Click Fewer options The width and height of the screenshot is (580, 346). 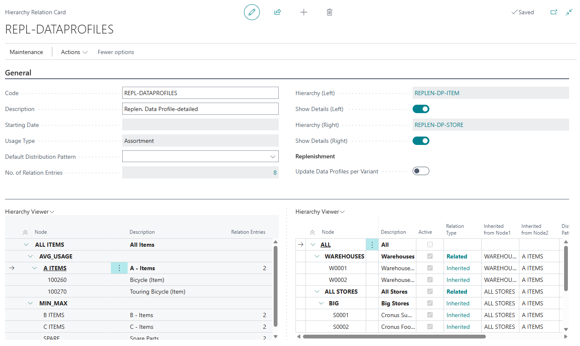click(116, 52)
